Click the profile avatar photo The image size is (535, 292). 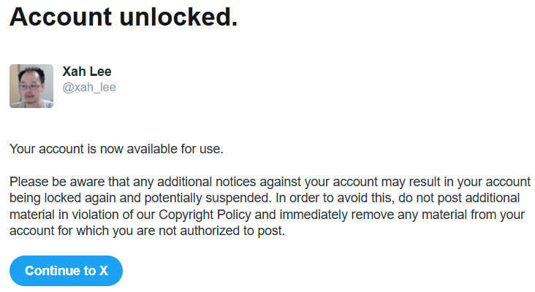click(31, 86)
